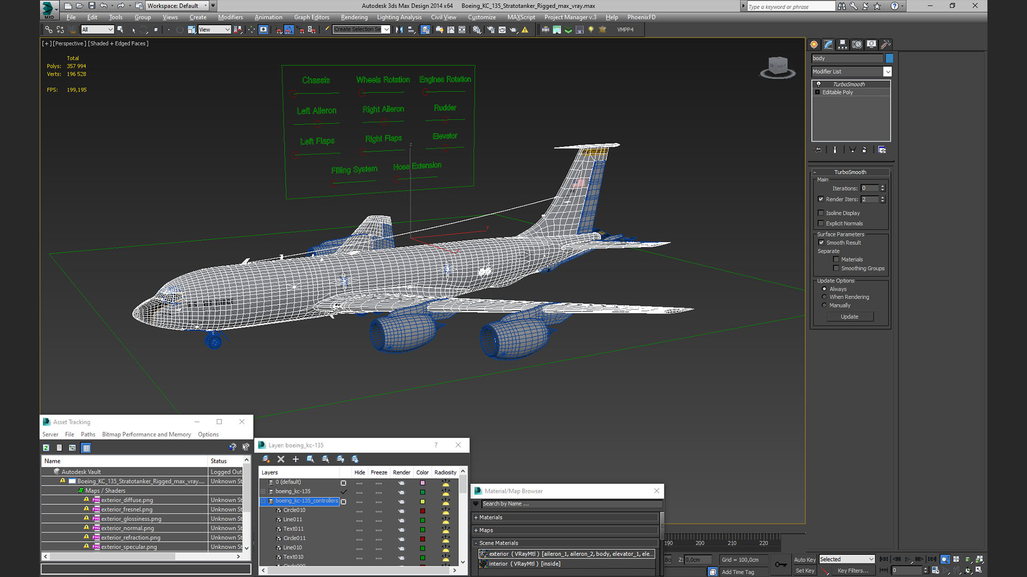Click pink color swatch of 0 (default) layer

pyautogui.click(x=422, y=483)
